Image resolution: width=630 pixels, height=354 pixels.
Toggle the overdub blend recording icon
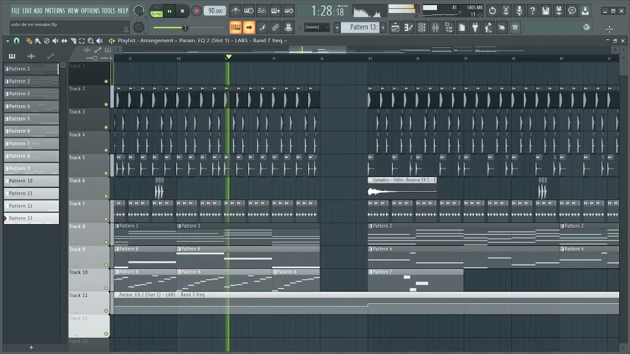coord(276,11)
